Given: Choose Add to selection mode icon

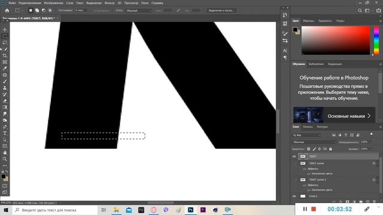Looking at the screenshot, I should tap(37, 11).
